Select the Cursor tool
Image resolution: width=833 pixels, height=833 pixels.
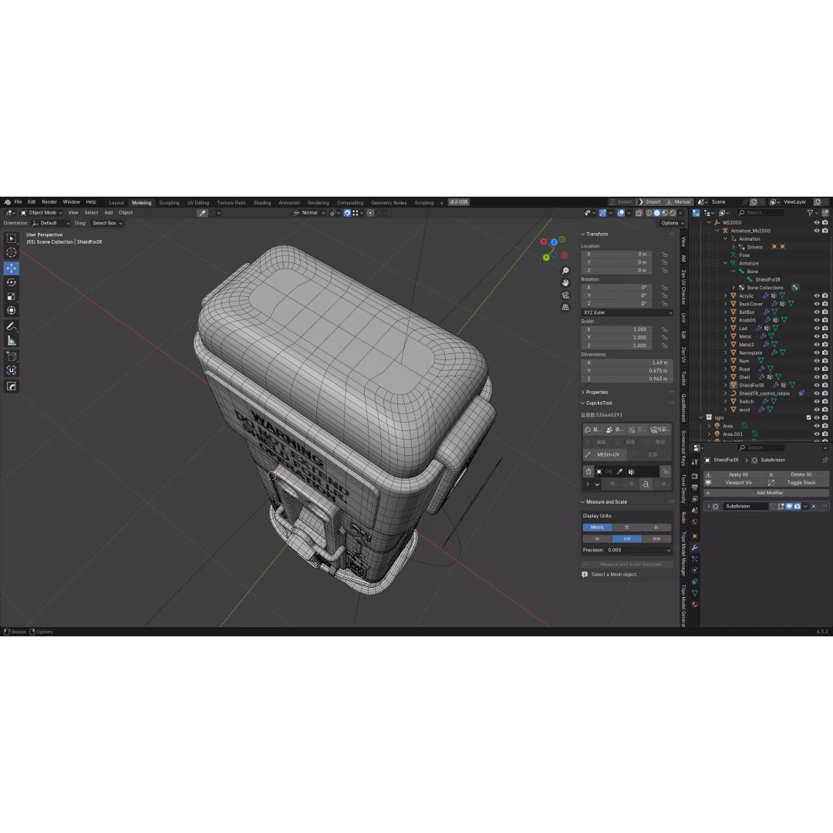(11, 253)
